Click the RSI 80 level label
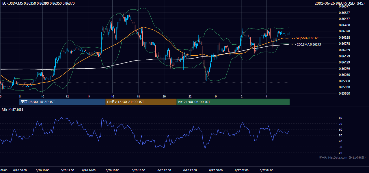 (x=341, y=118)
